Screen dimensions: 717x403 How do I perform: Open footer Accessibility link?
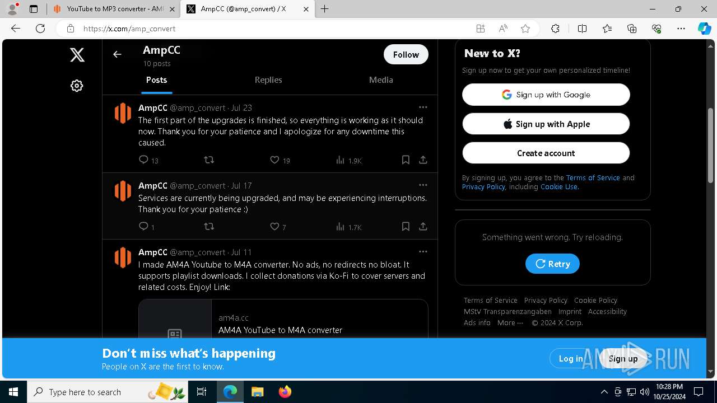tap(607, 312)
